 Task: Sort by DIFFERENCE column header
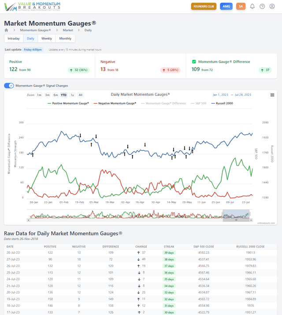pos(111,247)
